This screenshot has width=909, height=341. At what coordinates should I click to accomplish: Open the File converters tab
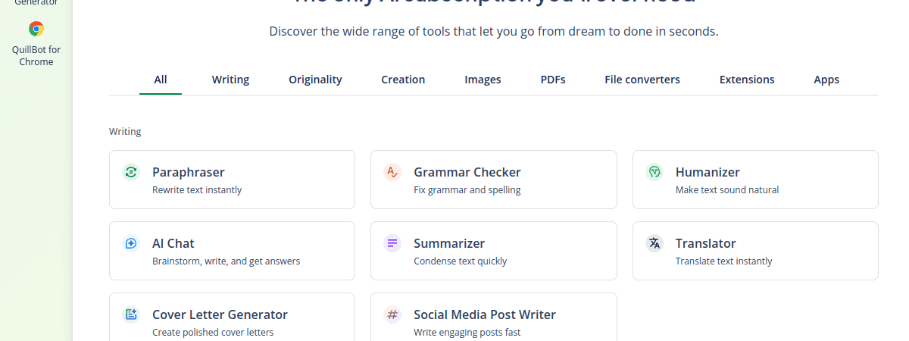(x=642, y=80)
